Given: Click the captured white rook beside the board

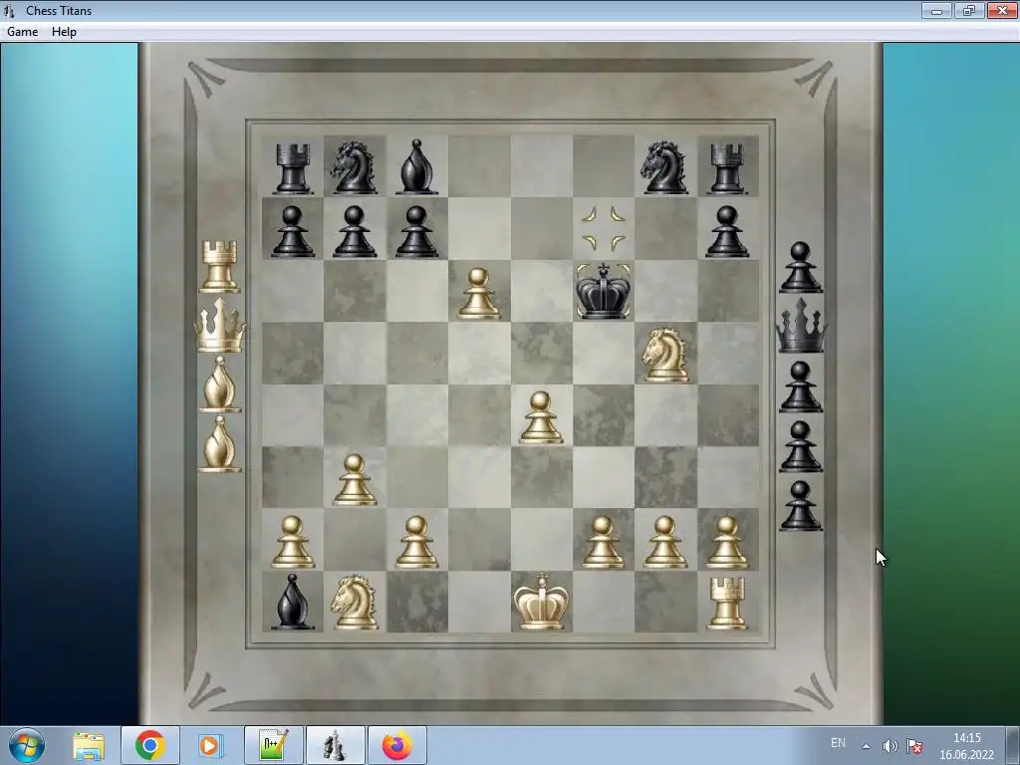Looking at the screenshot, I should tap(219, 266).
